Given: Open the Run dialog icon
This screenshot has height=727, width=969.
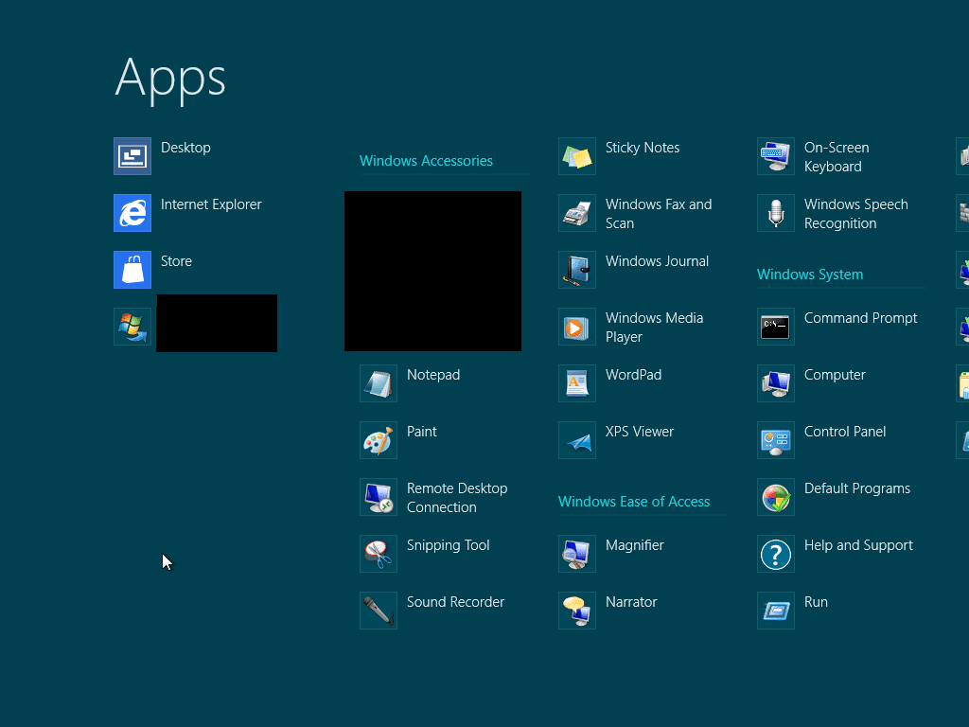Looking at the screenshot, I should (x=776, y=611).
